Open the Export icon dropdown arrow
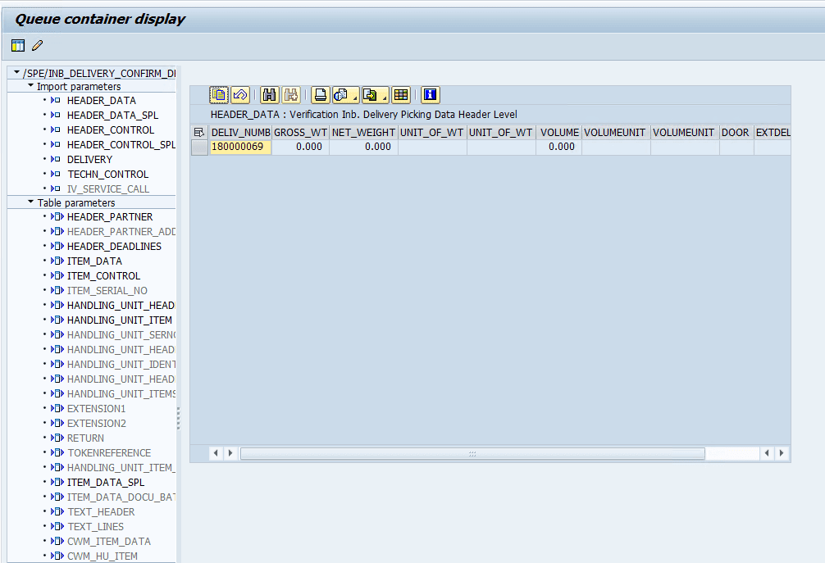The height and width of the screenshot is (563, 825). point(385,98)
